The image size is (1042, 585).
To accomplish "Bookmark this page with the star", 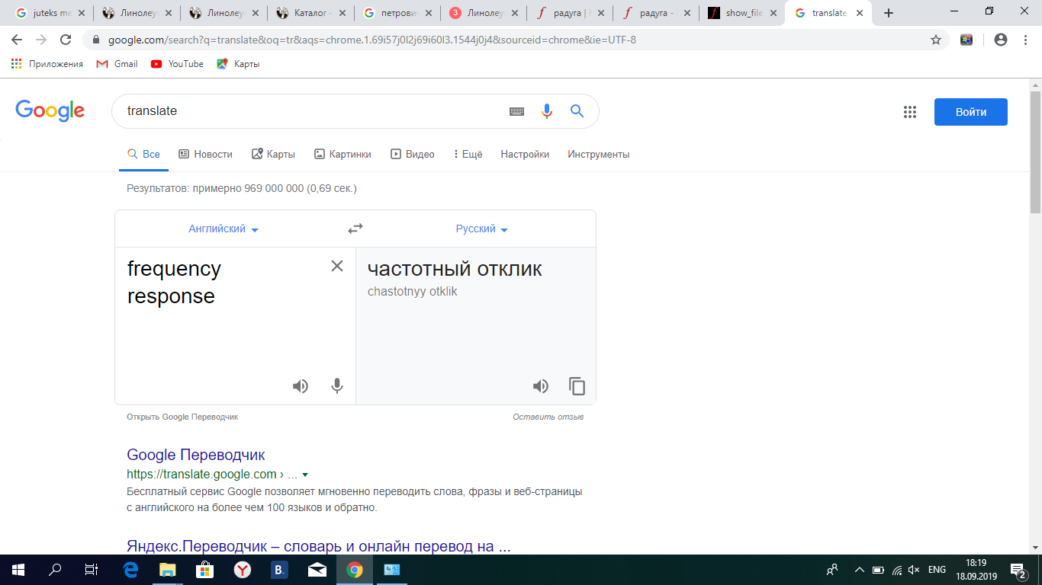I will [936, 40].
